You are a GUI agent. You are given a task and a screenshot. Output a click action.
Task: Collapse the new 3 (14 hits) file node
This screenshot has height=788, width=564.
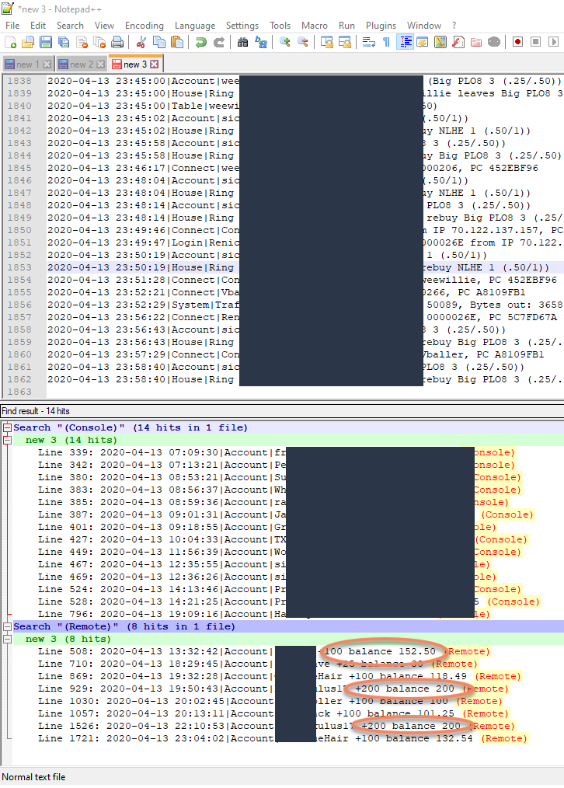point(7,440)
